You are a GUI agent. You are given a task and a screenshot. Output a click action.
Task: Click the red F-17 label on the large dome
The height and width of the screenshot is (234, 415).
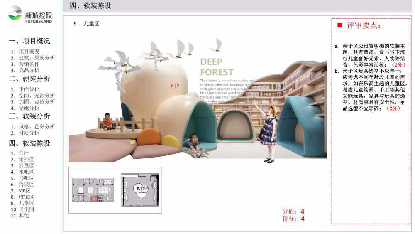click(175, 86)
